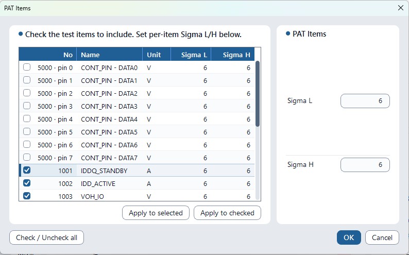409x255 pixels.
Task: Check the CONT_PIN - DATA7 checkbox
Action: tap(27, 157)
